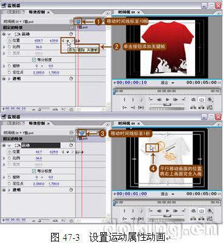This screenshot has height=245, width=223.
Task: Click the Loop button in the white T-shirt monitor
Action: click(x=193, y=211)
